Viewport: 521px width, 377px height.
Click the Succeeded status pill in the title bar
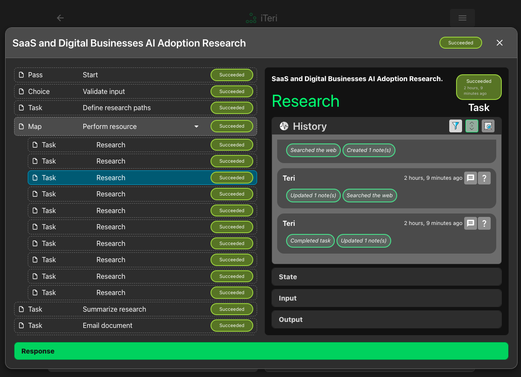(x=460, y=43)
